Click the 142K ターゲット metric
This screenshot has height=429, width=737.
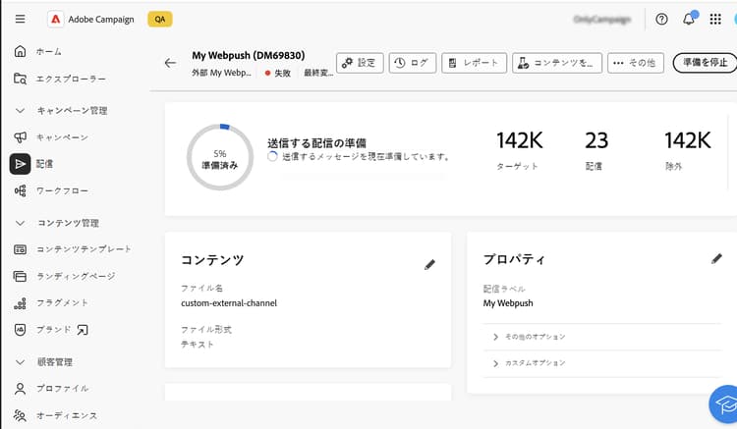[x=519, y=150]
